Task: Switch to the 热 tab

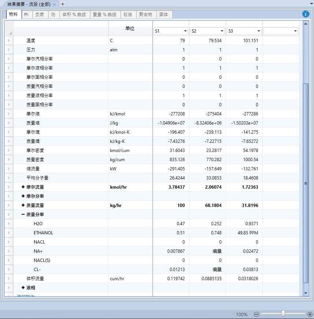Action: pyautogui.click(x=26, y=15)
